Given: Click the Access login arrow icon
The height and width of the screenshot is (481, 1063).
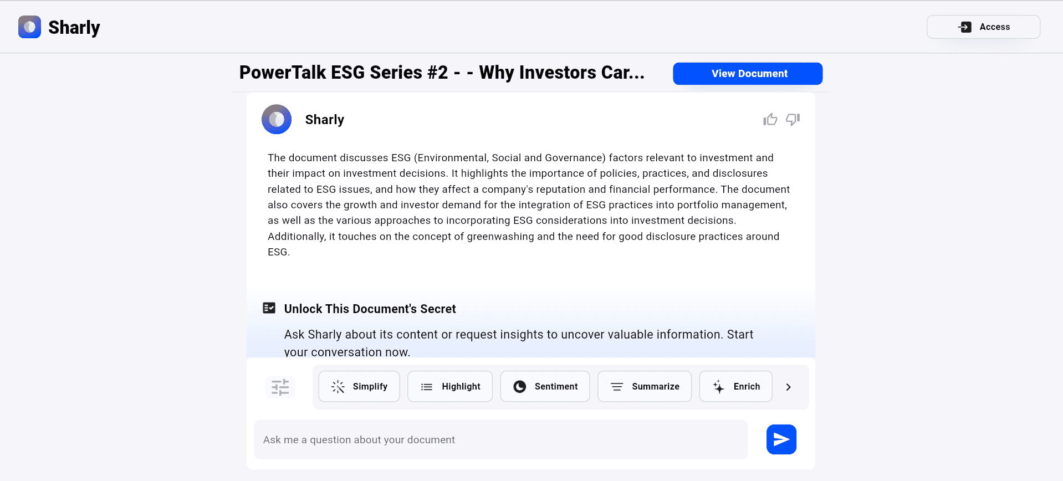Looking at the screenshot, I should point(965,27).
